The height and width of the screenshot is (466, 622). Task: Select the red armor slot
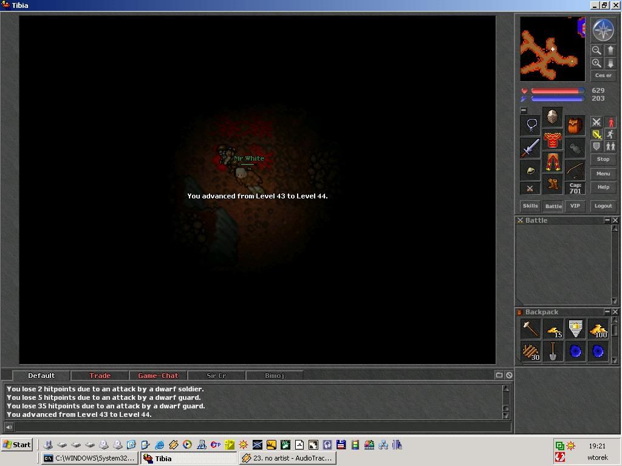coord(553,140)
